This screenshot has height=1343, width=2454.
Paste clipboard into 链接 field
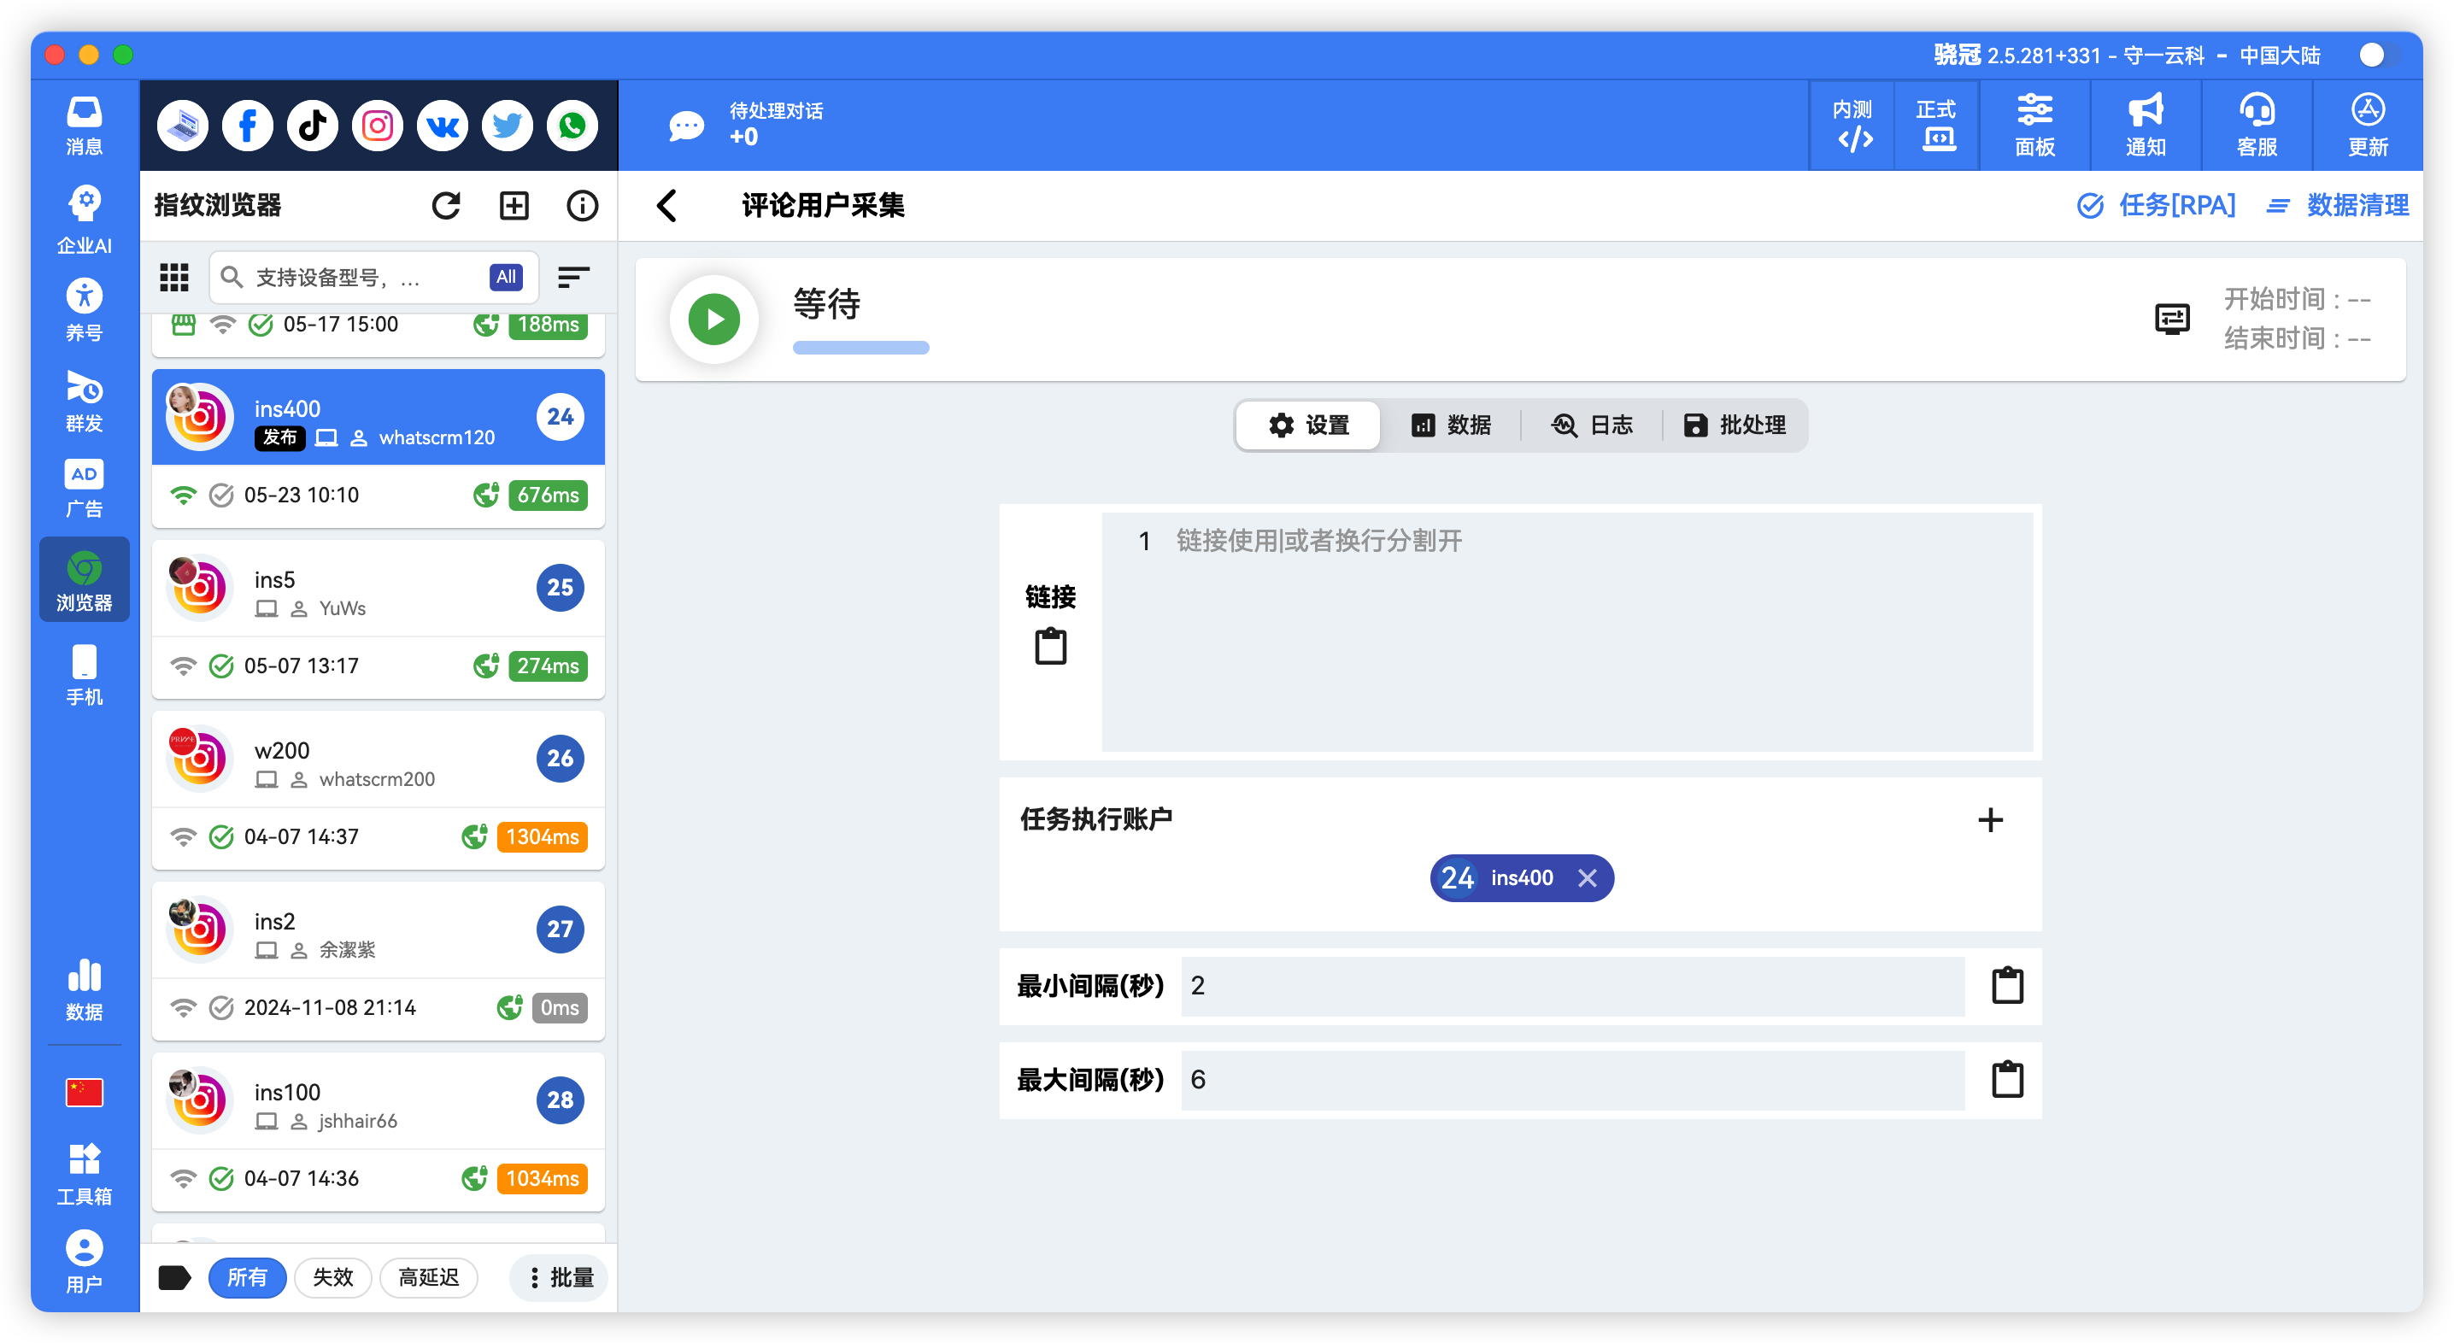point(1051,647)
